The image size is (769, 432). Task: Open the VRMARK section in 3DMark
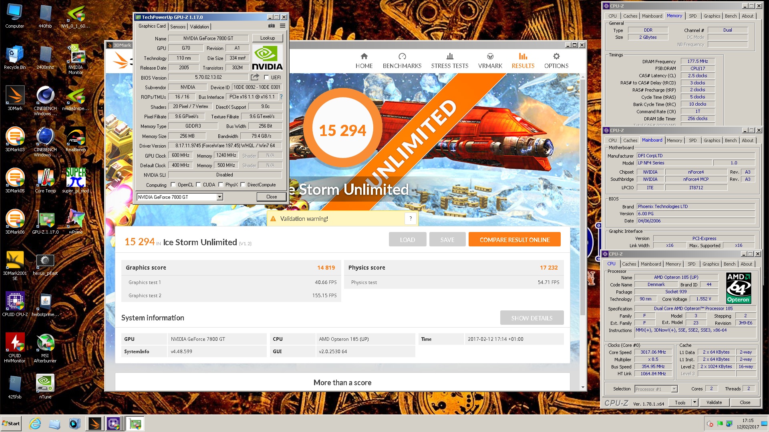coord(490,61)
